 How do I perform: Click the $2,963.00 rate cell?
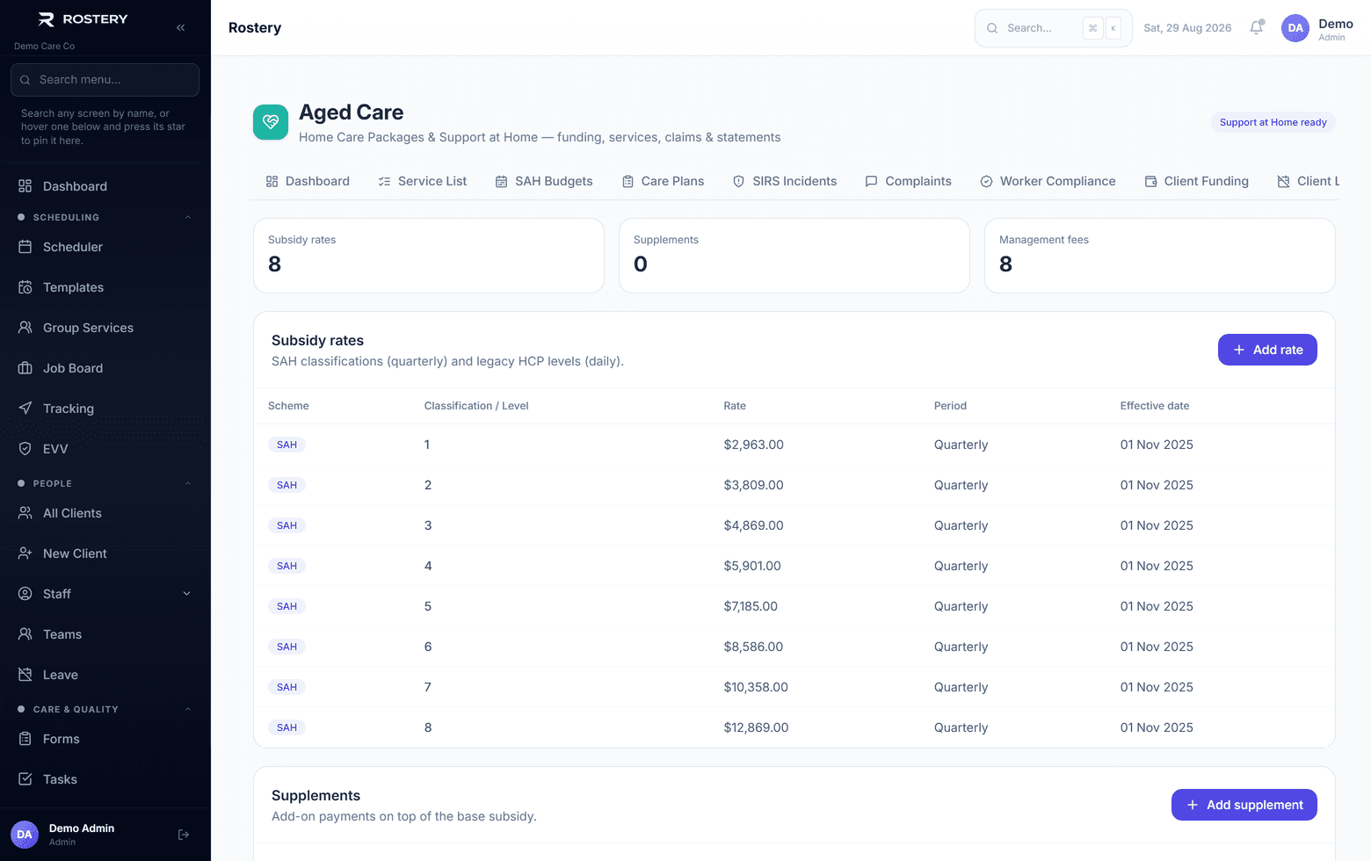click(753, 445)
